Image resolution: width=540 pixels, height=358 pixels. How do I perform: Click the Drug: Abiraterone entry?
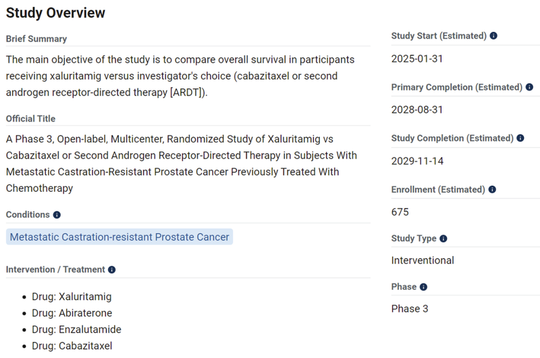(72, 313)
